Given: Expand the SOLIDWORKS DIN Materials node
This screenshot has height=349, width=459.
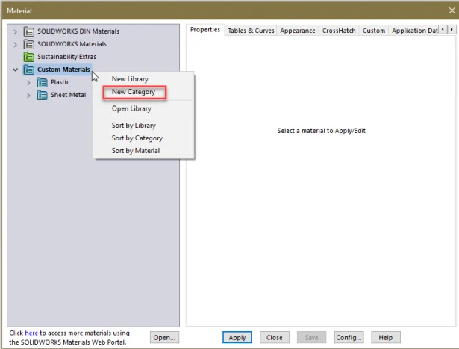Looking at the screenshot, I should pos(16,31).
